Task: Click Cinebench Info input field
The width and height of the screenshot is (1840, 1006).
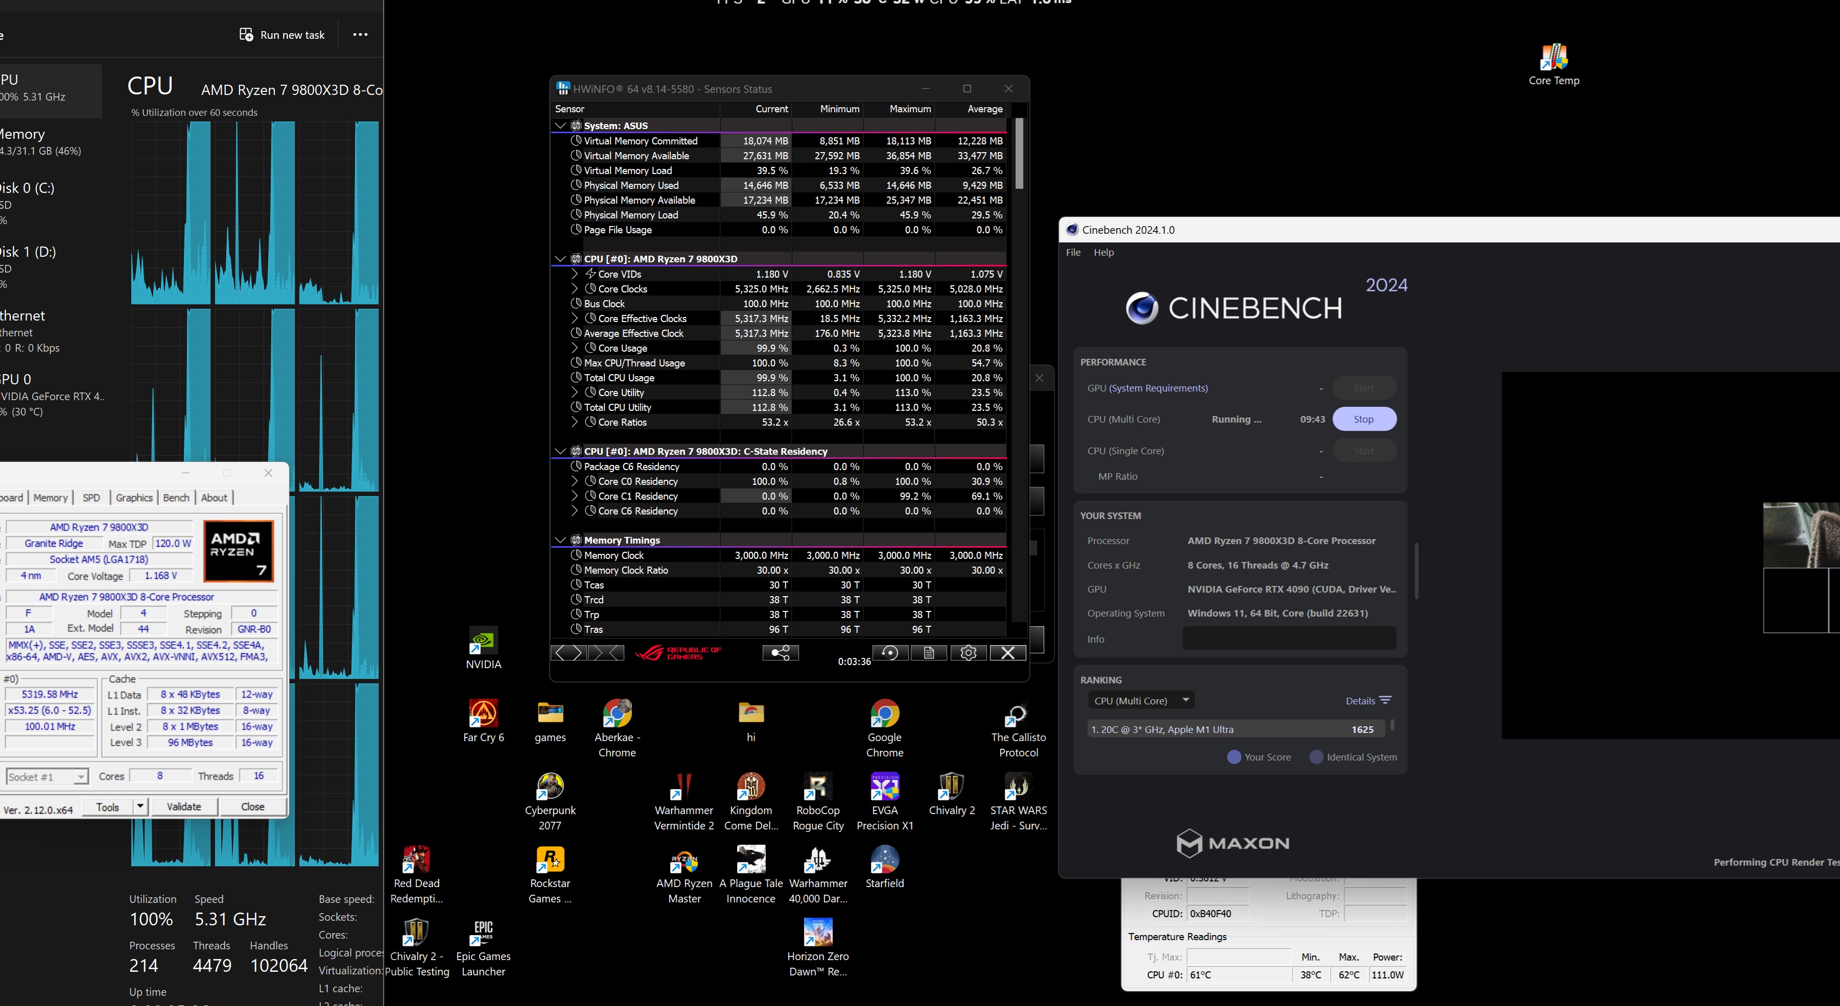Action: point(1289,639)
